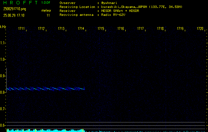
Task: Click the Radix RY-62V antenna value
Action: tap(113, 15)
